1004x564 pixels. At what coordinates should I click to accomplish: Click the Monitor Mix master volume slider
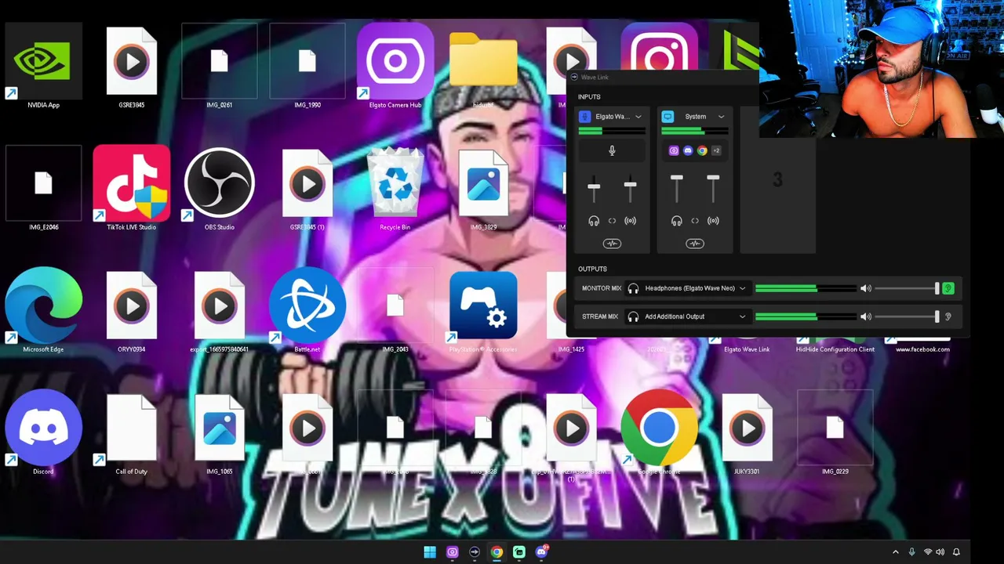907,288
